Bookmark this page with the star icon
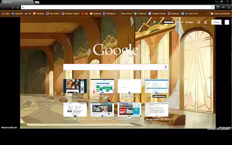The image size is (232, 145). tap(212, 7)
